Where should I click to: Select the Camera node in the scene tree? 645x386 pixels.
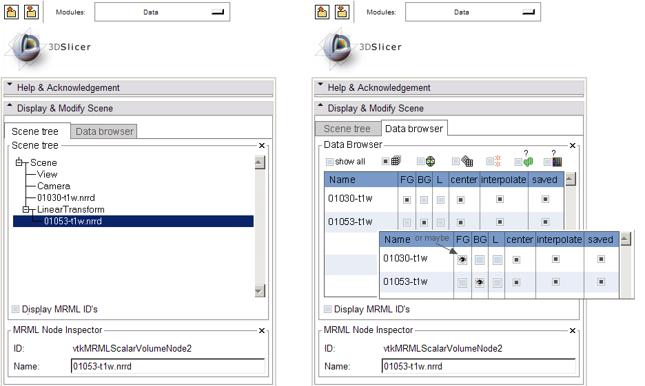tap(53, 186)
